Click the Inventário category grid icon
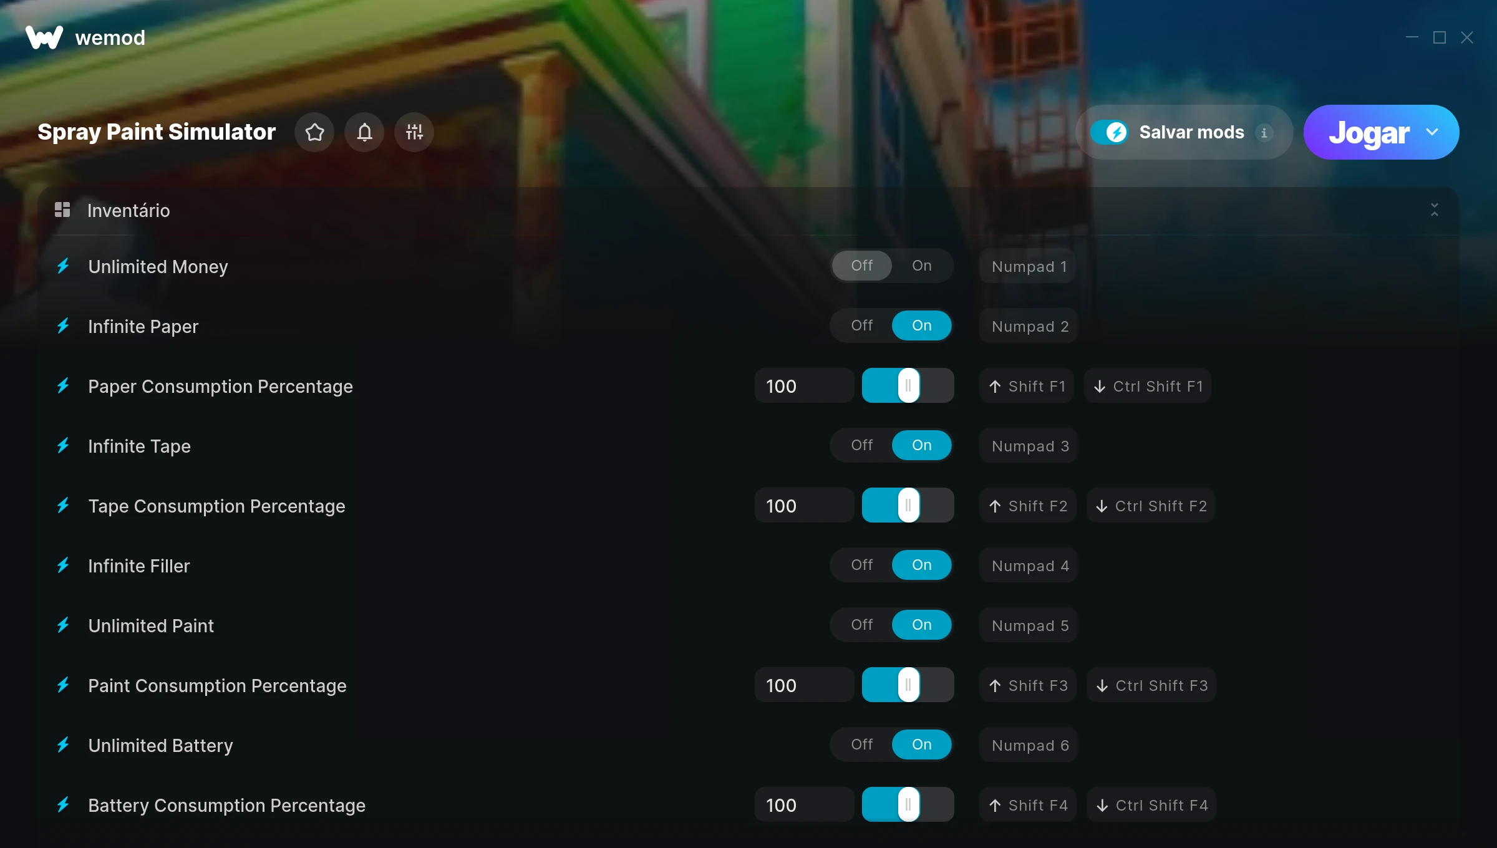 click(62, 210)
